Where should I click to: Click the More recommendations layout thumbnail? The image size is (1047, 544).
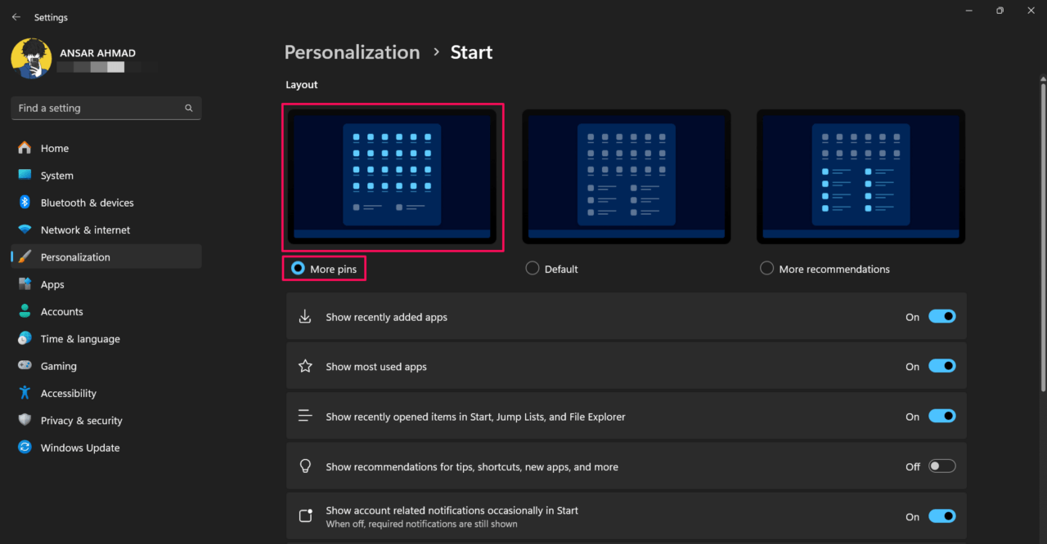pos(861,176)
